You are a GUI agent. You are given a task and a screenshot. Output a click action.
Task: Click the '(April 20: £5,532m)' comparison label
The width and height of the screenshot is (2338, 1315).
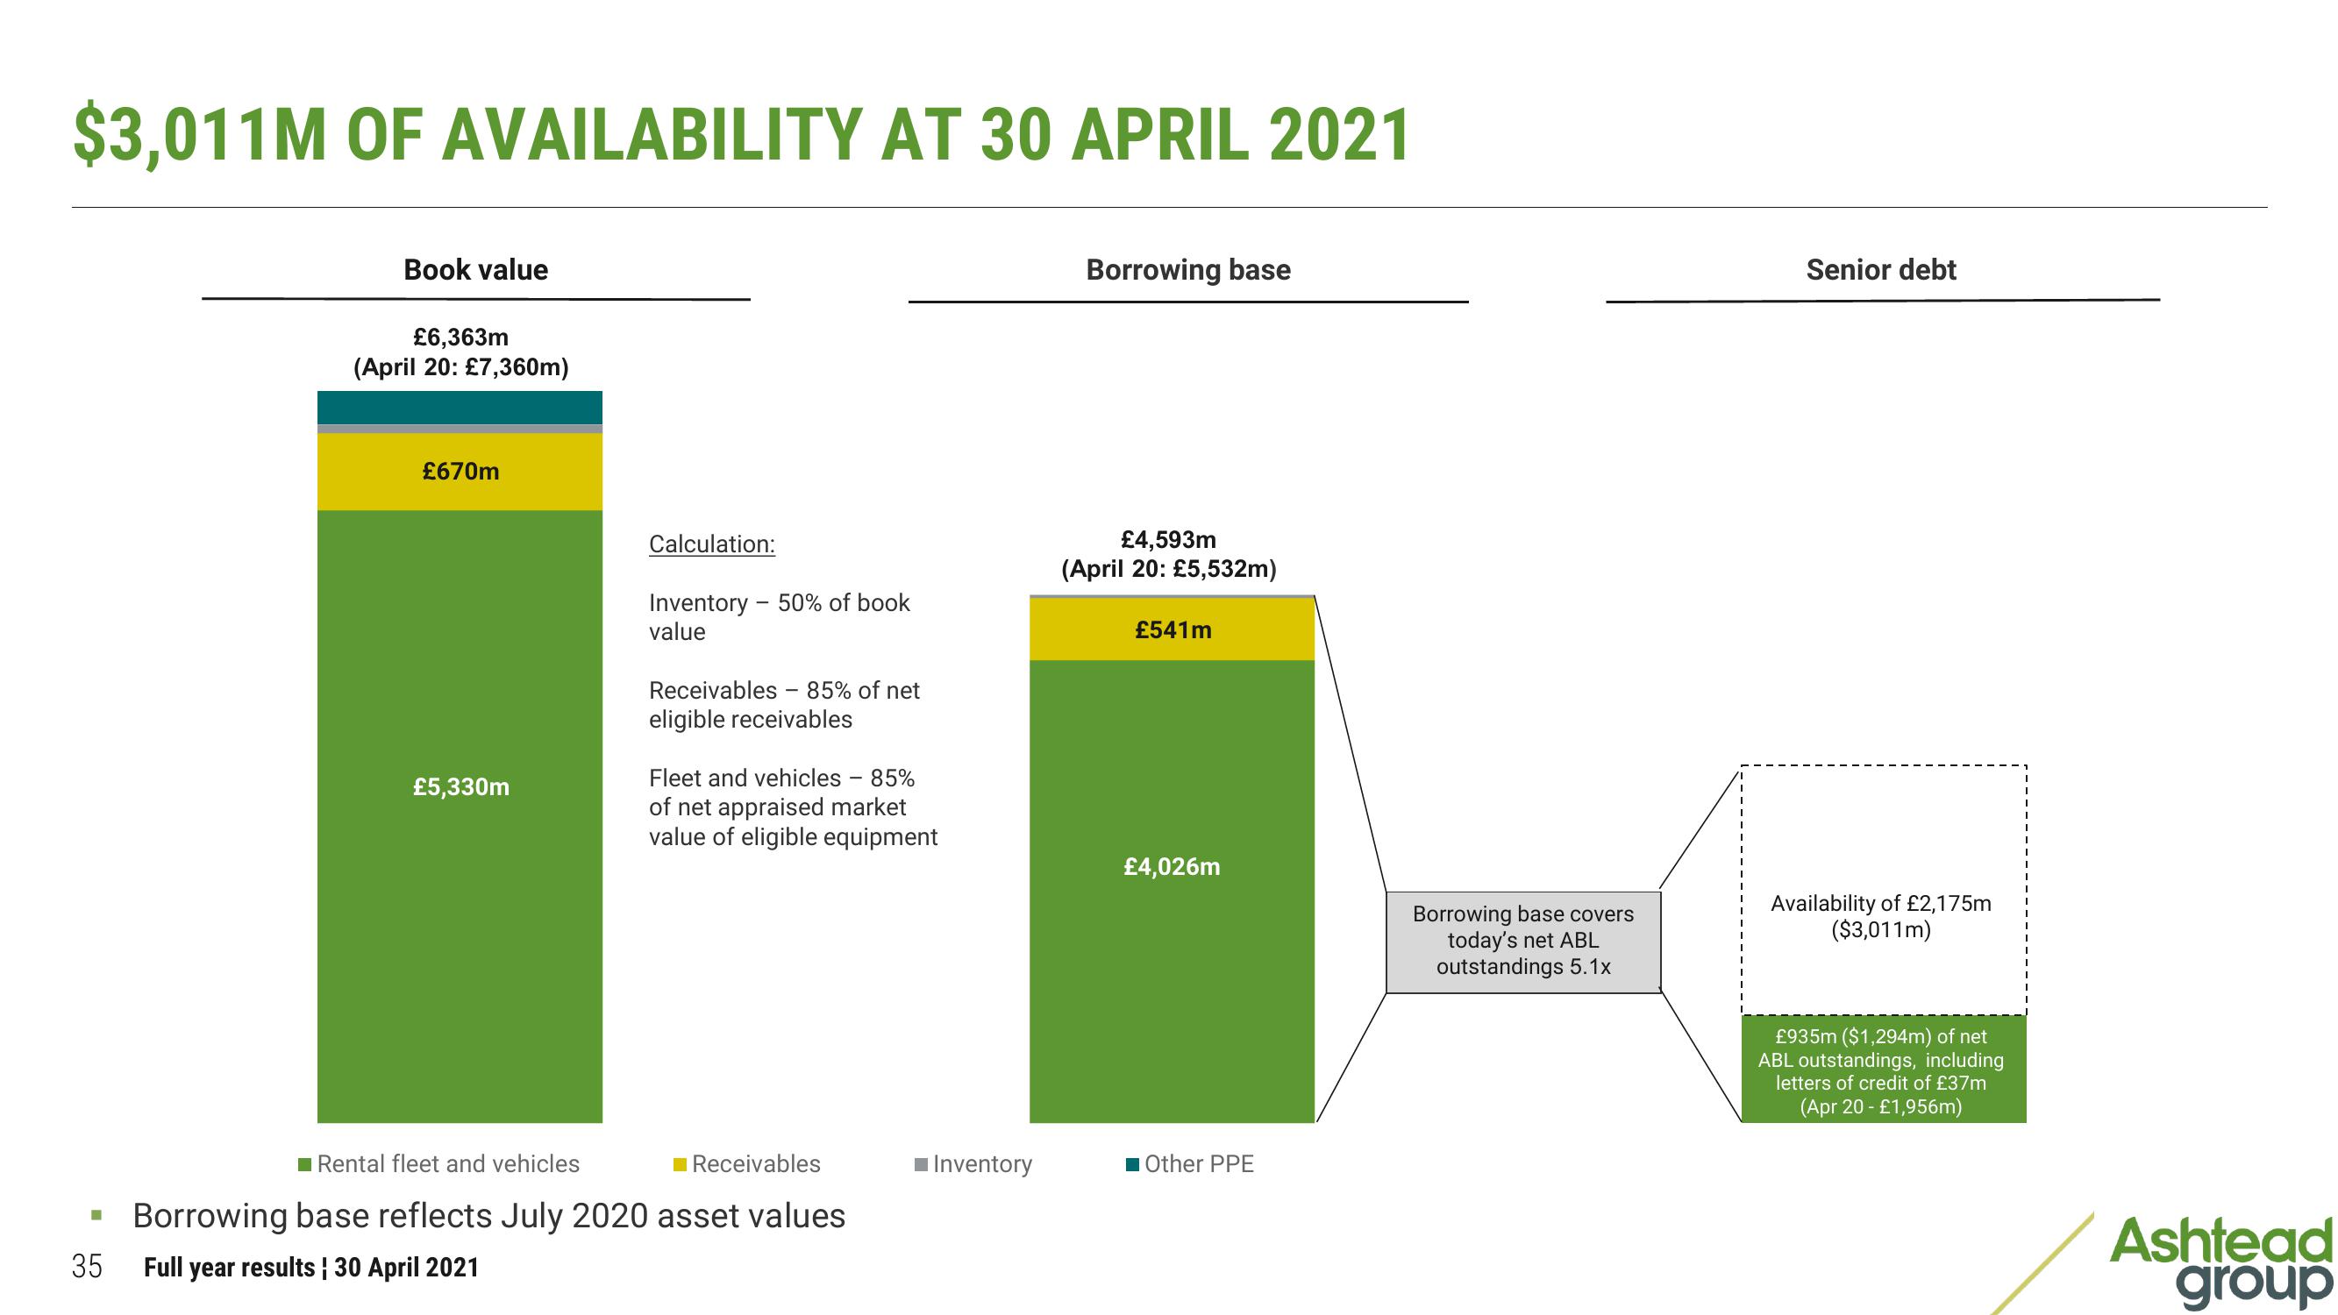click(1169, 569)
